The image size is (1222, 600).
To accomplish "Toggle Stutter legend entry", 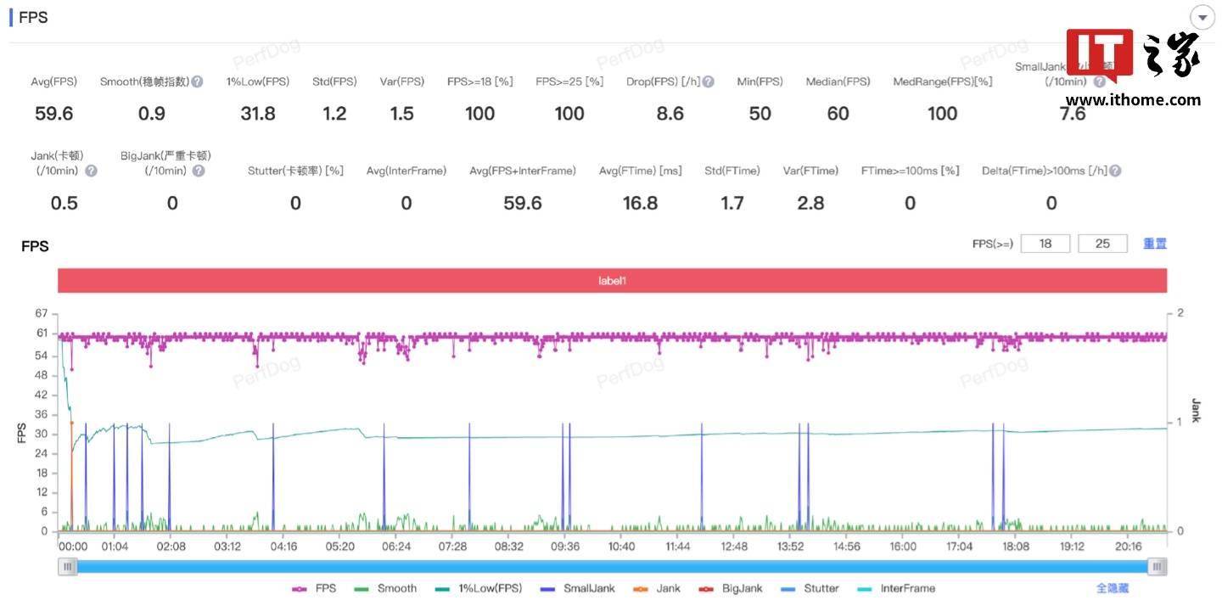I will (810, 588).
